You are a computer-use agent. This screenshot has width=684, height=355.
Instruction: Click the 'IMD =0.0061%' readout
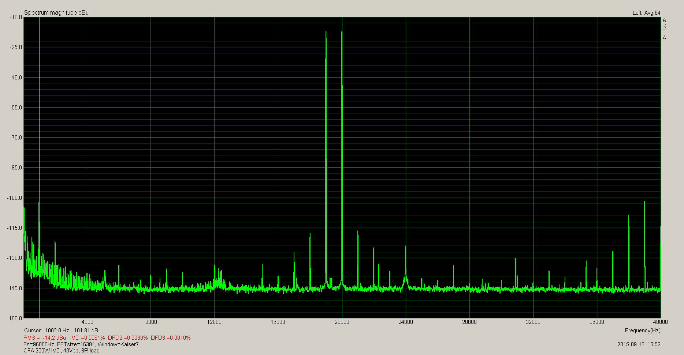click(88, 337)
